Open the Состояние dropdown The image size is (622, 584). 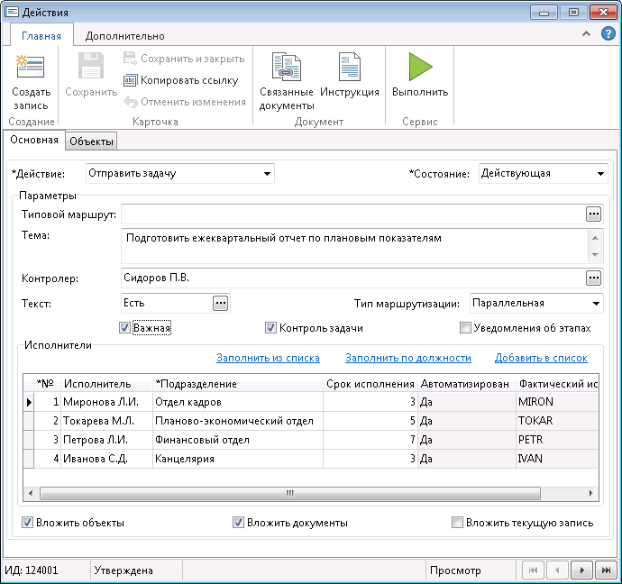pyautogui.click(x=600, y=174)
